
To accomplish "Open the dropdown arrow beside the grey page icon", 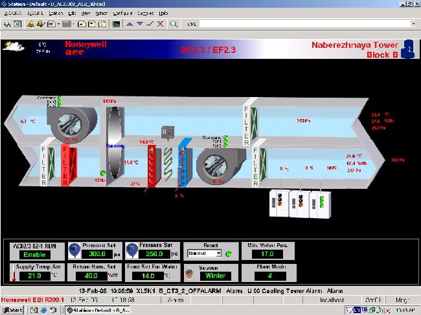I will (x=73, y=24).
